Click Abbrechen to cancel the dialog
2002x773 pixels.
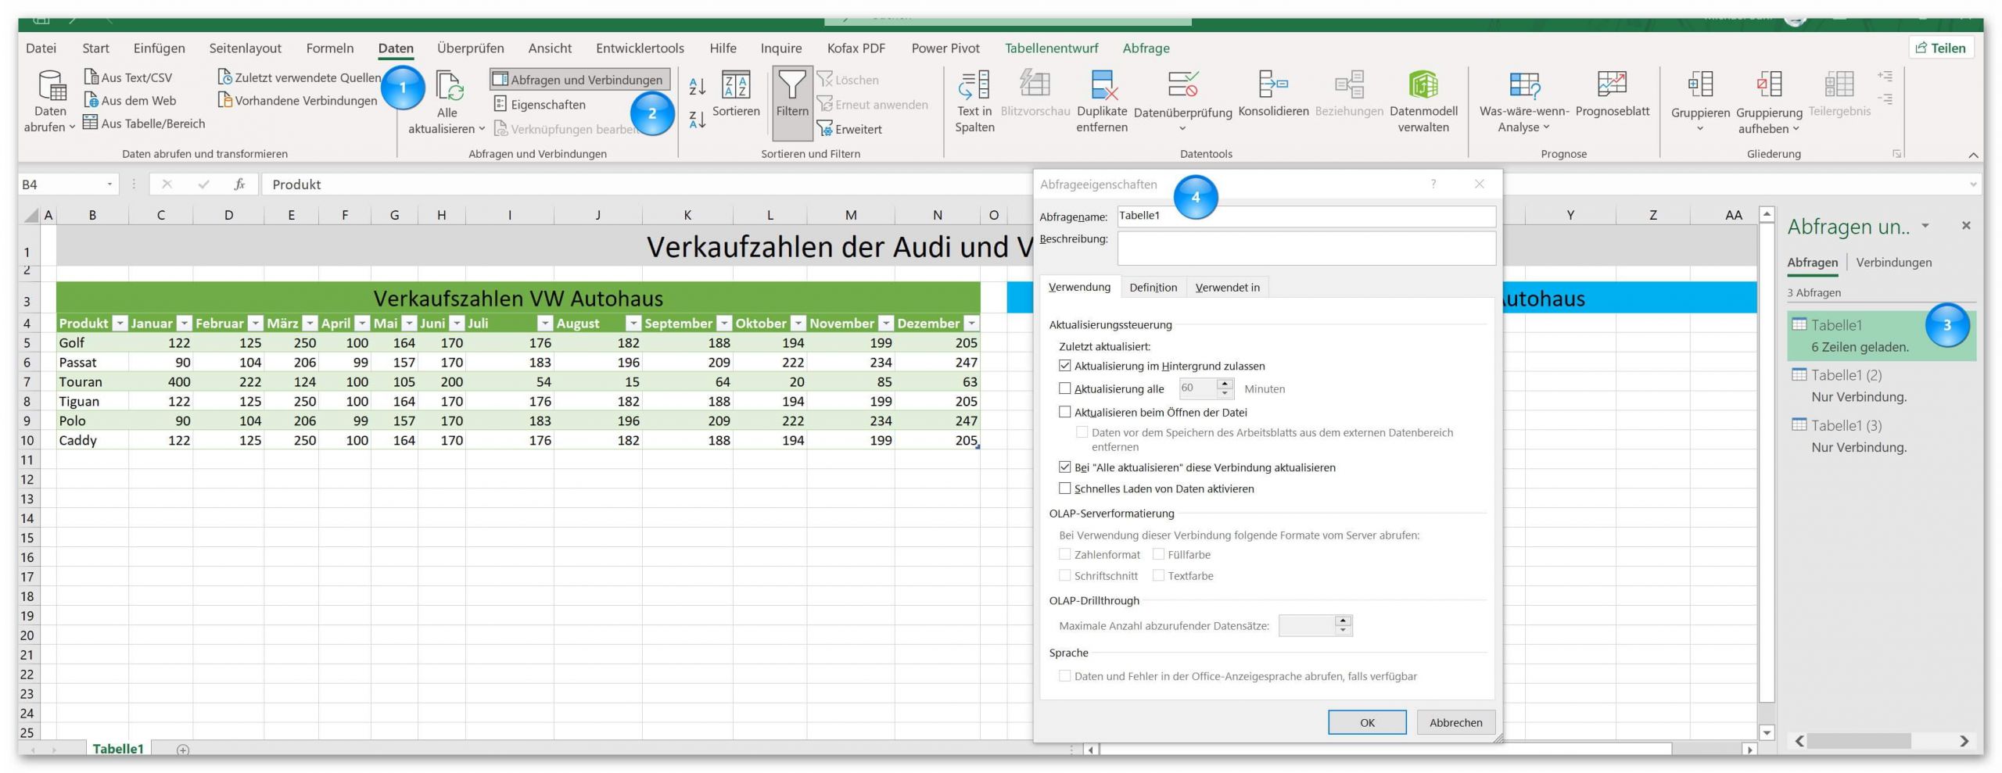[x=1455, y=722]
